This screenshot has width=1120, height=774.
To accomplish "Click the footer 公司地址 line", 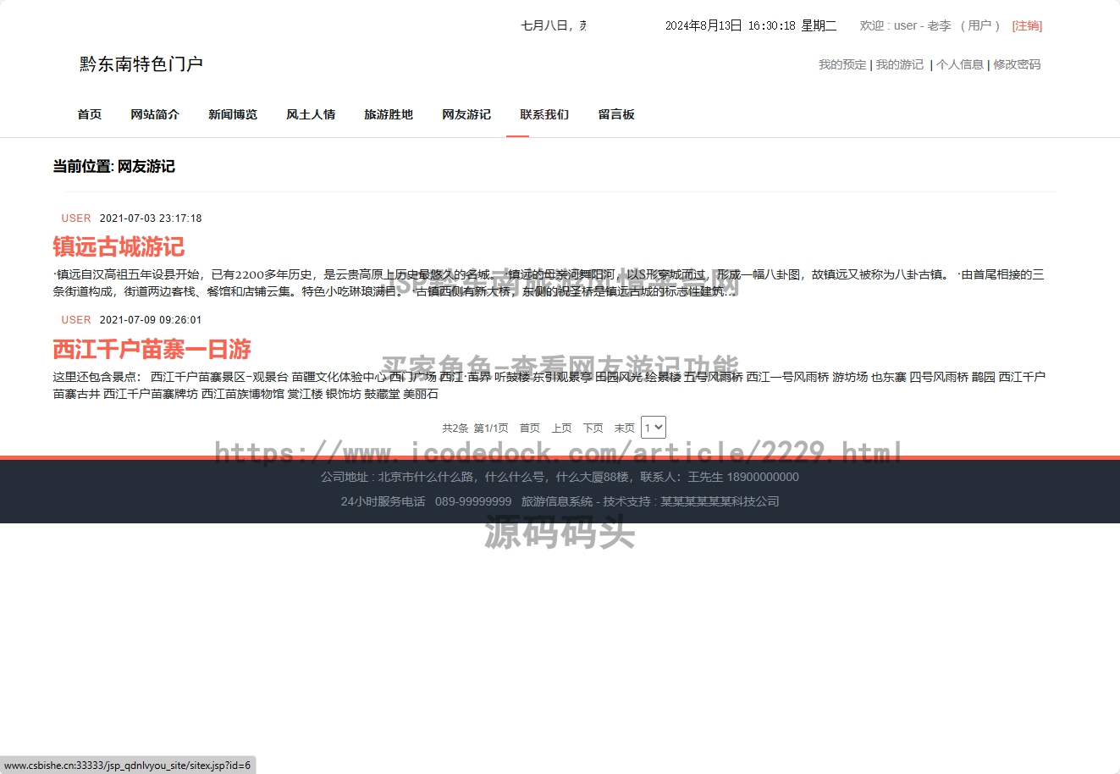I will [560, 477].
